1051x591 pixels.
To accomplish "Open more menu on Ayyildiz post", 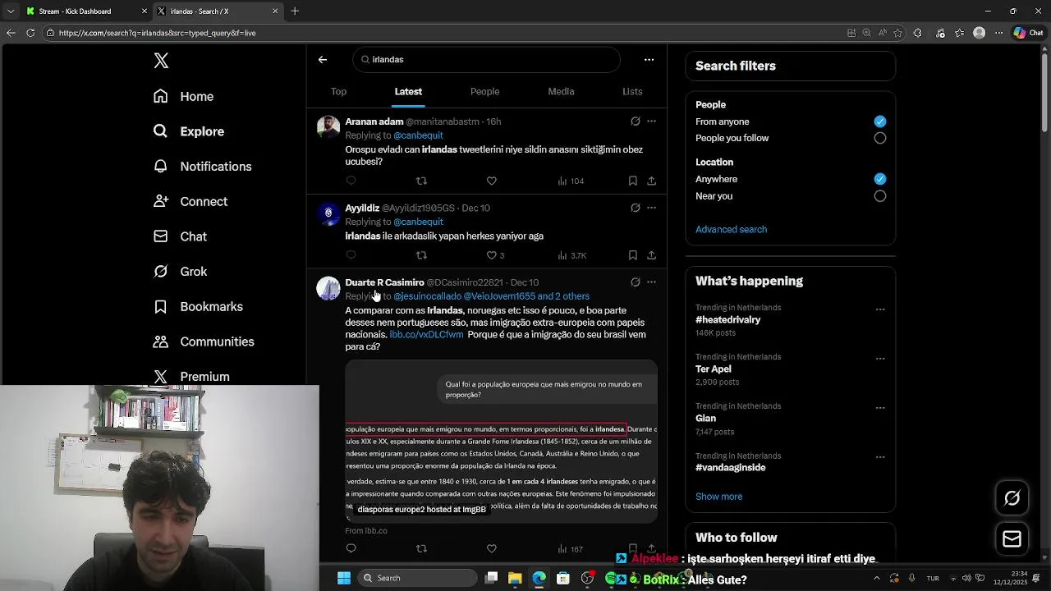I will pos(651,208).
